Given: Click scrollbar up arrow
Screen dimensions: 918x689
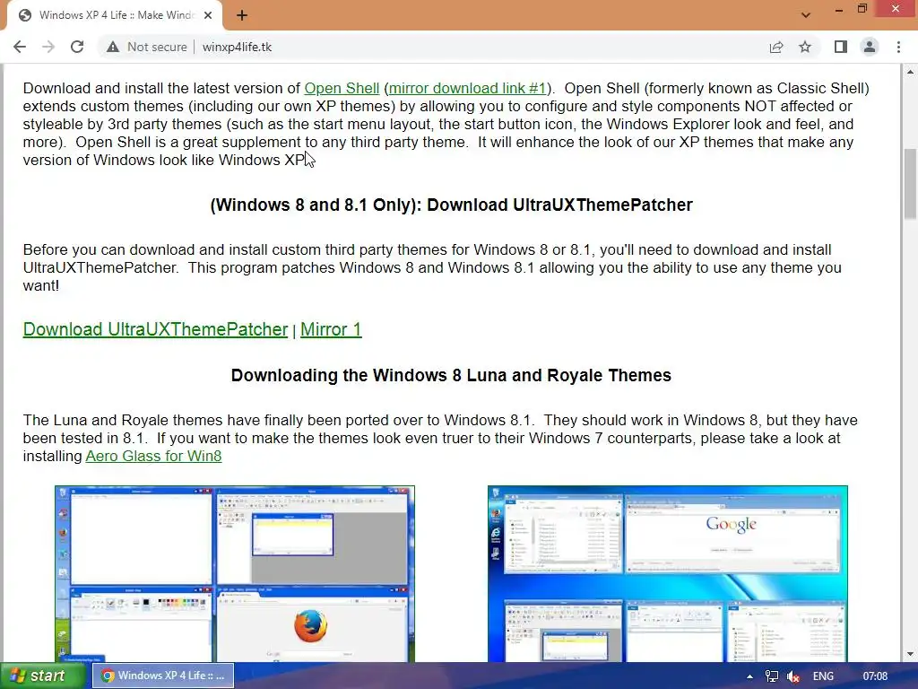Looking at the screenshot, I should coord(910,72).
